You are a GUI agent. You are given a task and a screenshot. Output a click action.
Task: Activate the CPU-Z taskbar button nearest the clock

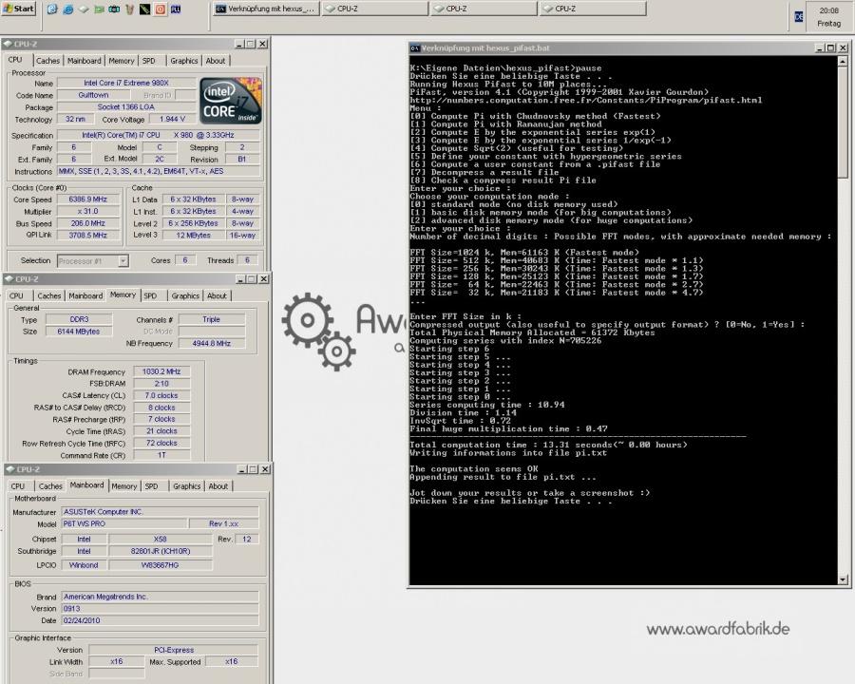pos(593,9)
